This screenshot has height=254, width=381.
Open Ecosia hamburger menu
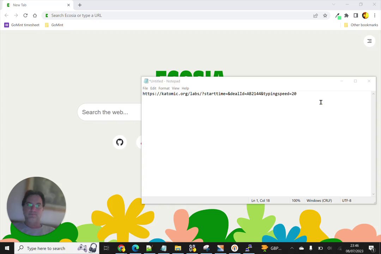click(x=369, y=41)
